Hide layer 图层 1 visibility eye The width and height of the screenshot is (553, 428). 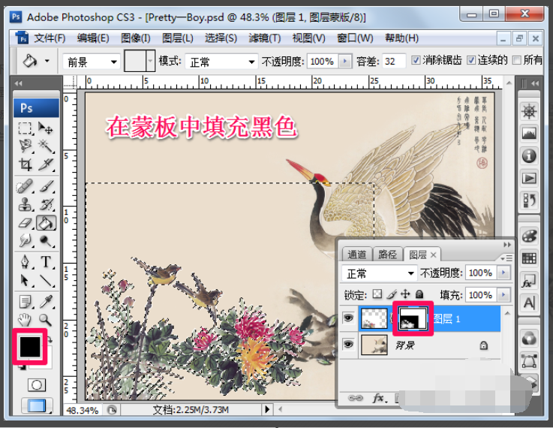tap(348, 318)
